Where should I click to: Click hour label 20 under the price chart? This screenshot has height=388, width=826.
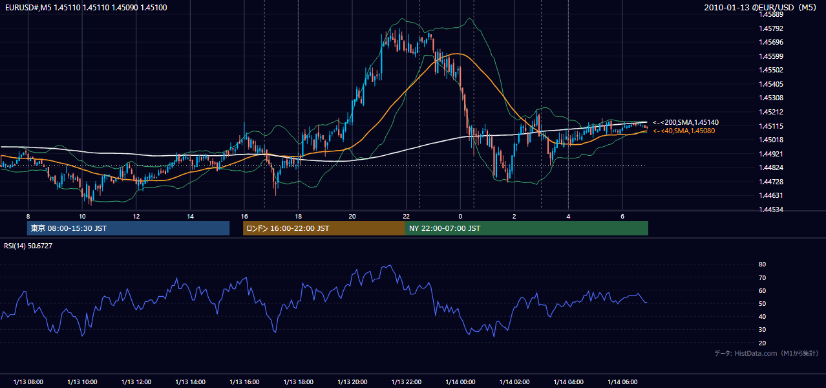[352, 216]
